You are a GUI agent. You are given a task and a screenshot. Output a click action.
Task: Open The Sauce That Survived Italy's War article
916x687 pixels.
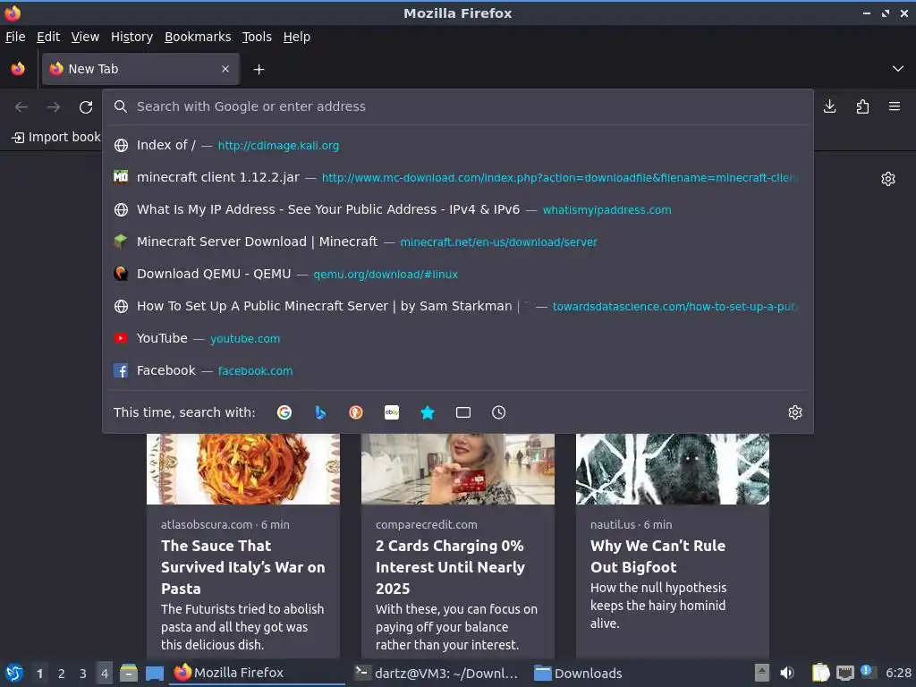point(243,566)
